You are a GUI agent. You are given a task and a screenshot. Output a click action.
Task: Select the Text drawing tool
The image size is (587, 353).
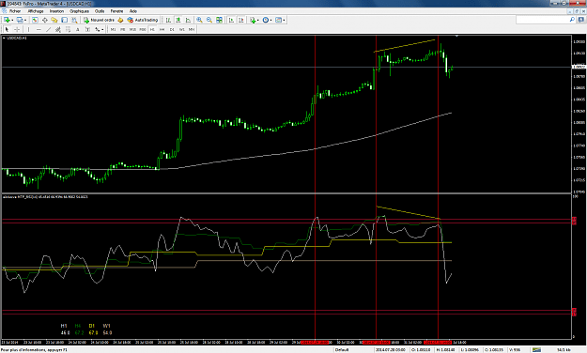[x=78, y=29]
